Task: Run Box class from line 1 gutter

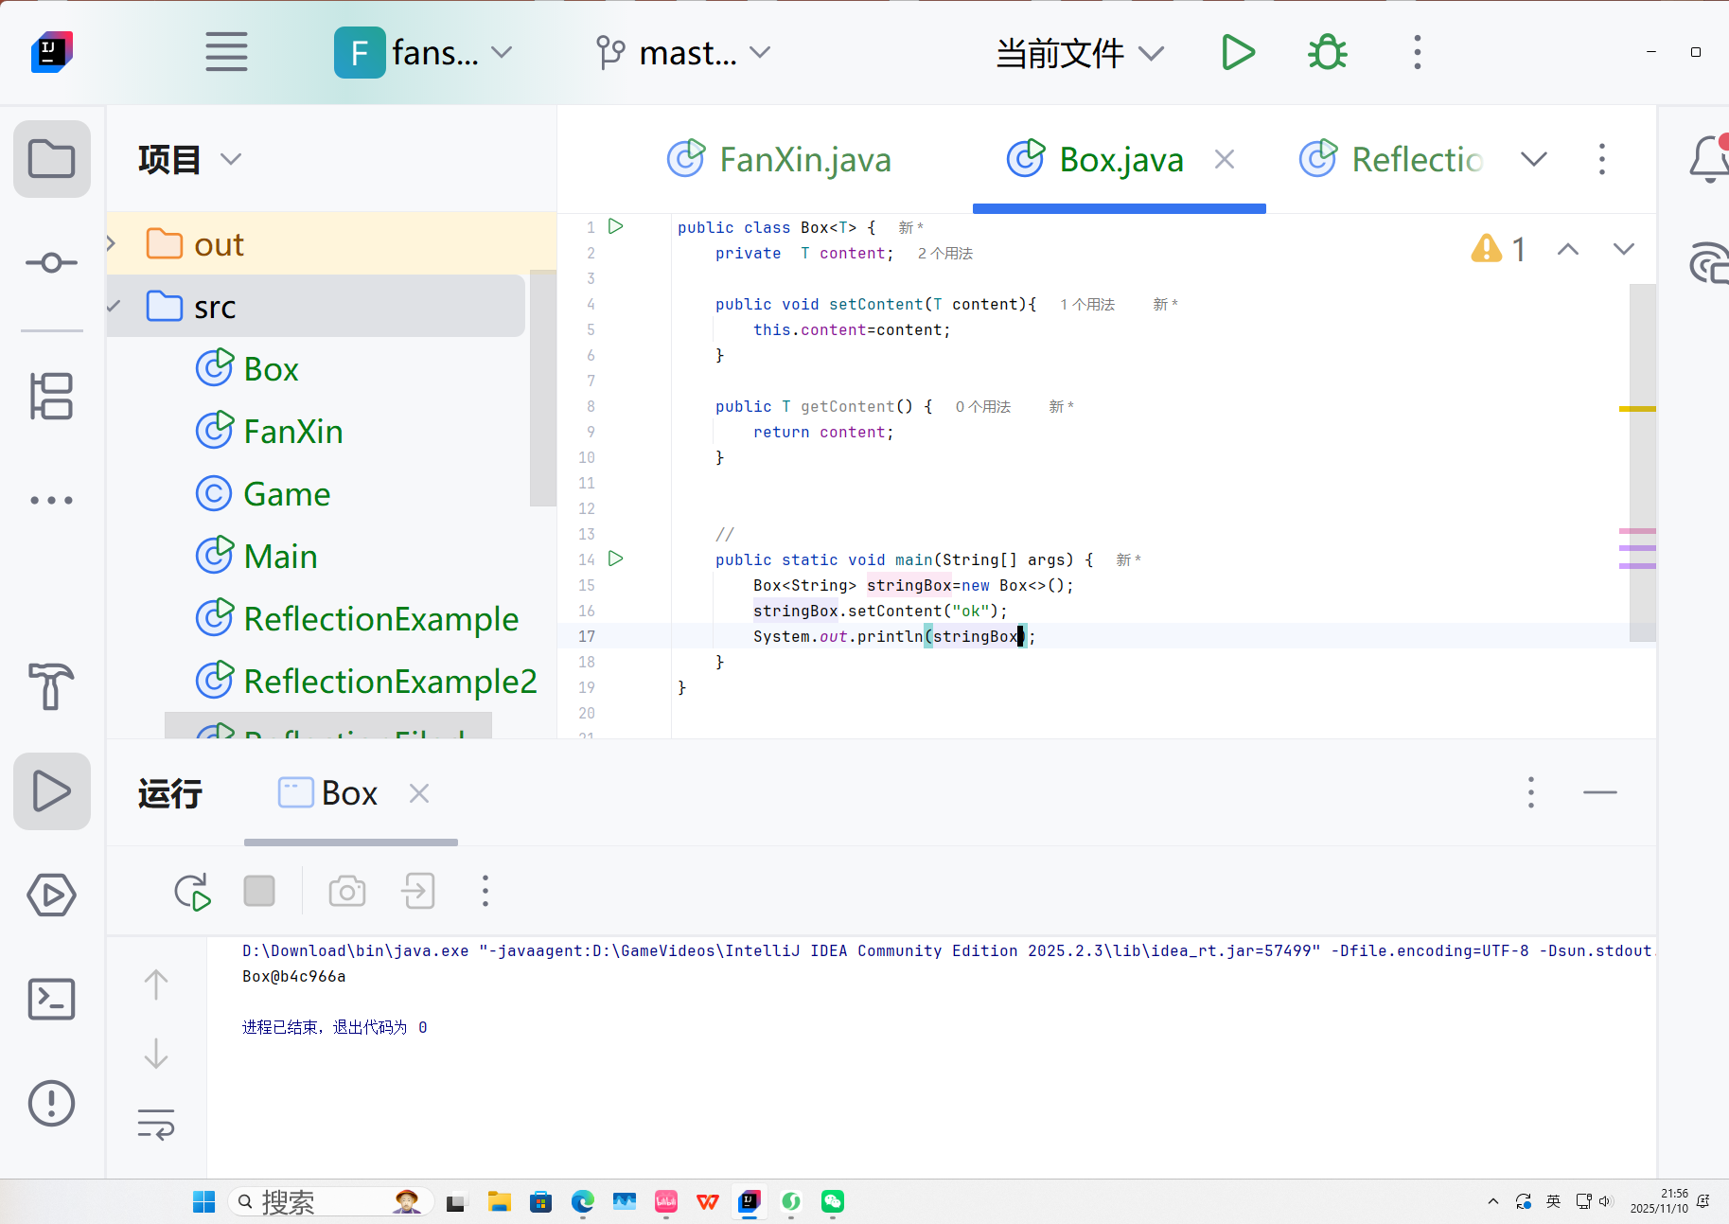Action: click(x=616, y=226)
